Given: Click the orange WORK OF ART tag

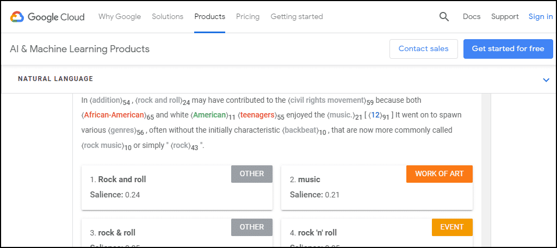Looking at the screenshot, I should (440, 174).
